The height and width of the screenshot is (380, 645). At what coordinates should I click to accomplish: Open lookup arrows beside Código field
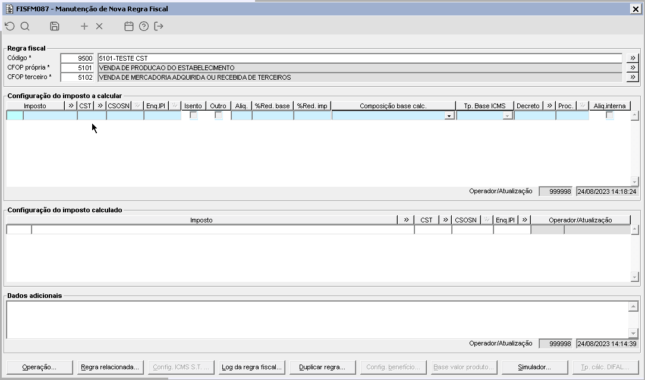[633, 58]
